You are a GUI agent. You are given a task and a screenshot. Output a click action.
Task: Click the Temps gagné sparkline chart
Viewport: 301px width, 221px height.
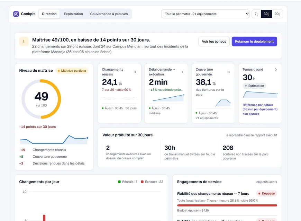click(260, 95)
